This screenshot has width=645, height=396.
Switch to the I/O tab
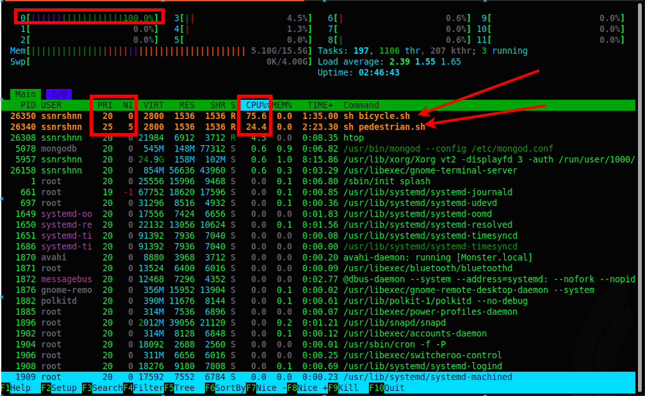(58, 93)
